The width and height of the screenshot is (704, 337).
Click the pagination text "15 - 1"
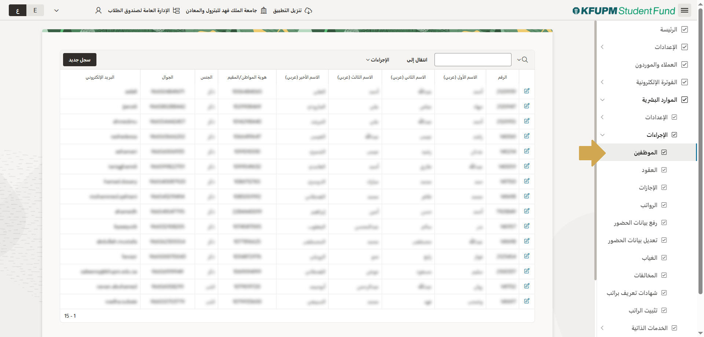pos(70,316)
